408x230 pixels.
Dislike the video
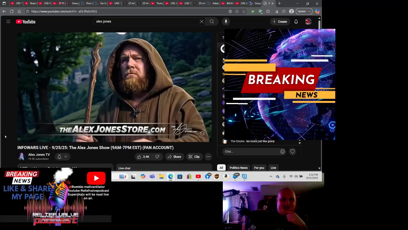(157, 157)
